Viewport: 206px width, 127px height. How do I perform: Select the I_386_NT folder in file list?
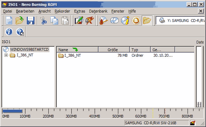[x=70, y=55]
